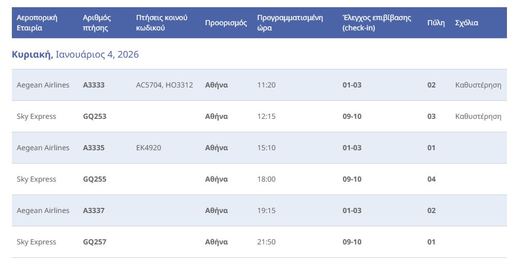Click the 'Έλεγχος επιβίβασης (check-in)' header
The width and height of the screenshot is (525, 265).
point(376,23)
